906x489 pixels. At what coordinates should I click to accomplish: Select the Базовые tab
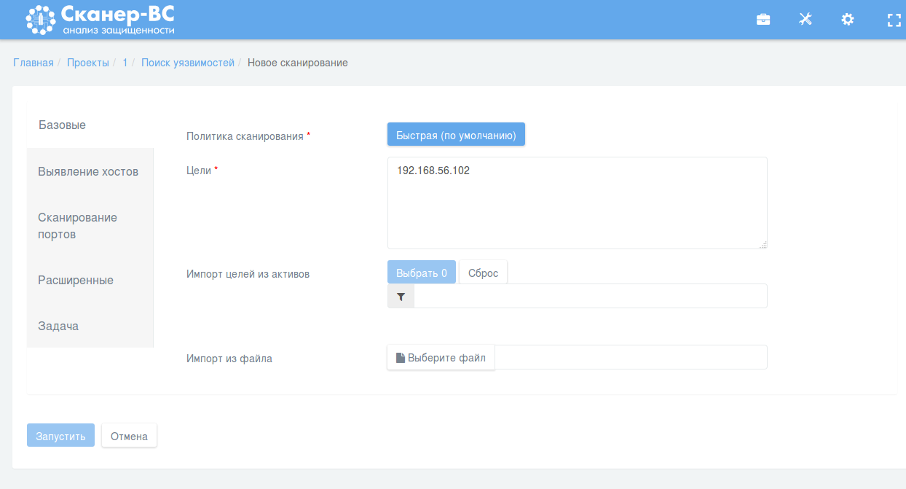90,125
